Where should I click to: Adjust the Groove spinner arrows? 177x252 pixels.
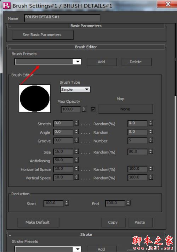click(76, 140)
